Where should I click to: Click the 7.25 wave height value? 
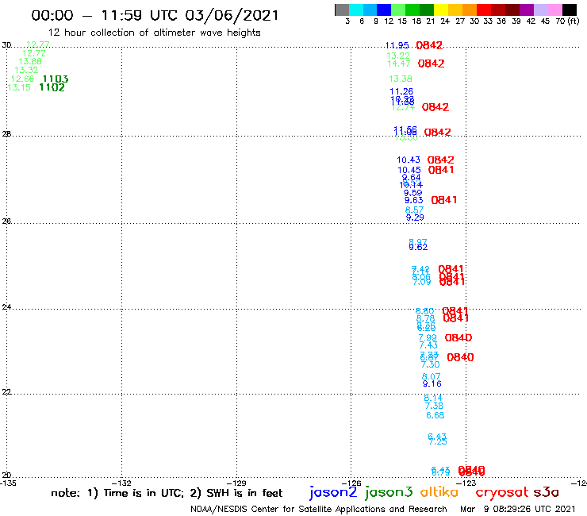coord(438,442)
